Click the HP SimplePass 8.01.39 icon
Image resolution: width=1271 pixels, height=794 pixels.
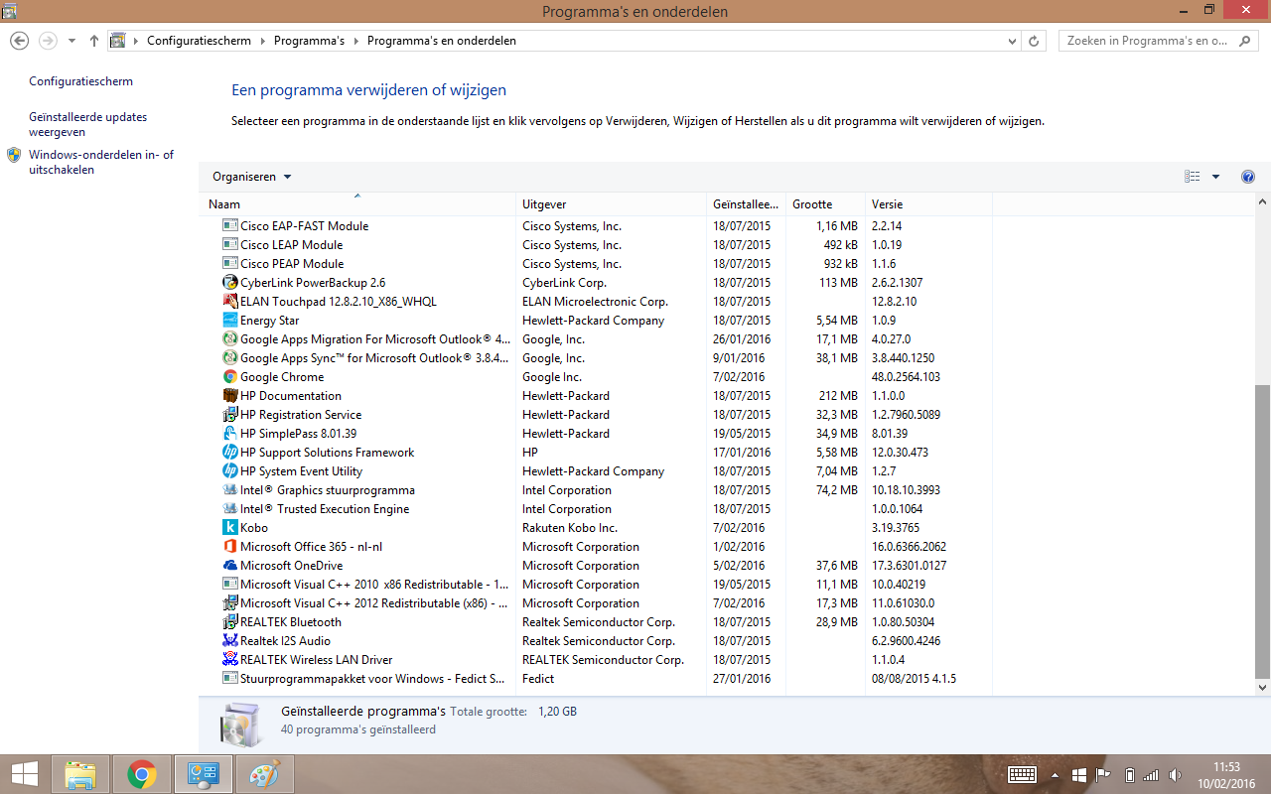pyautogui.click(x=230, y=434)
